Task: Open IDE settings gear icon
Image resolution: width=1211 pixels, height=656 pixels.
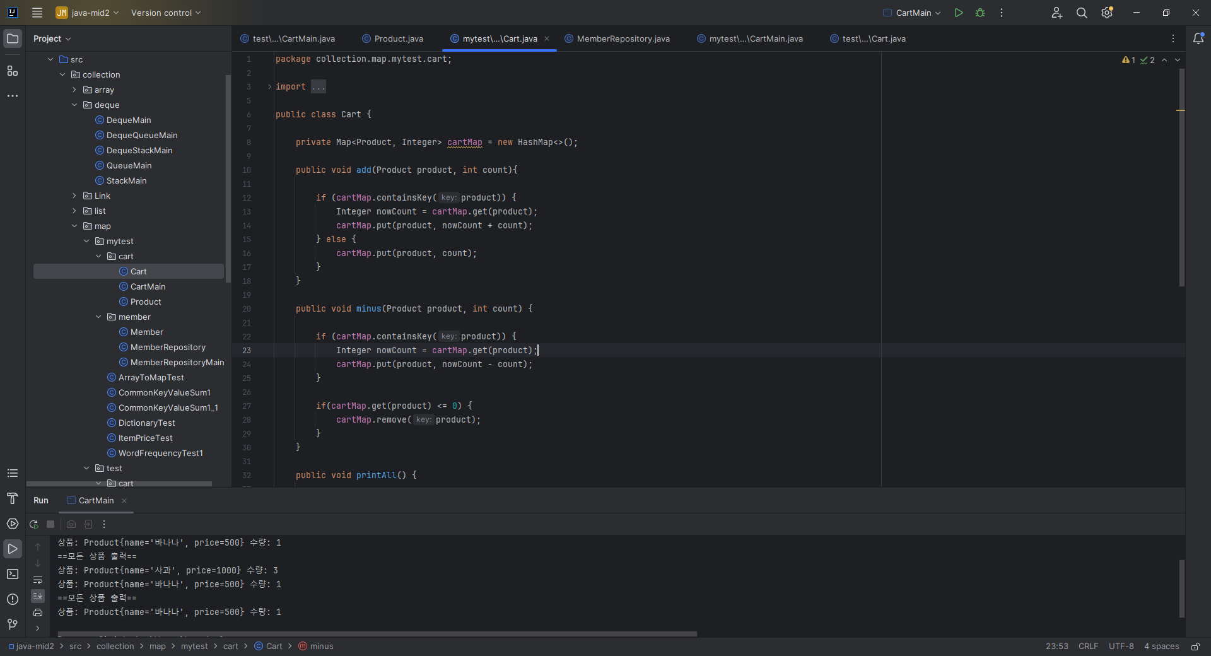Action: pos(1107,13)
